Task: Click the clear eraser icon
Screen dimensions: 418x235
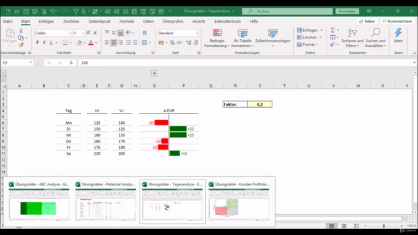Action: tap(332, 44)
